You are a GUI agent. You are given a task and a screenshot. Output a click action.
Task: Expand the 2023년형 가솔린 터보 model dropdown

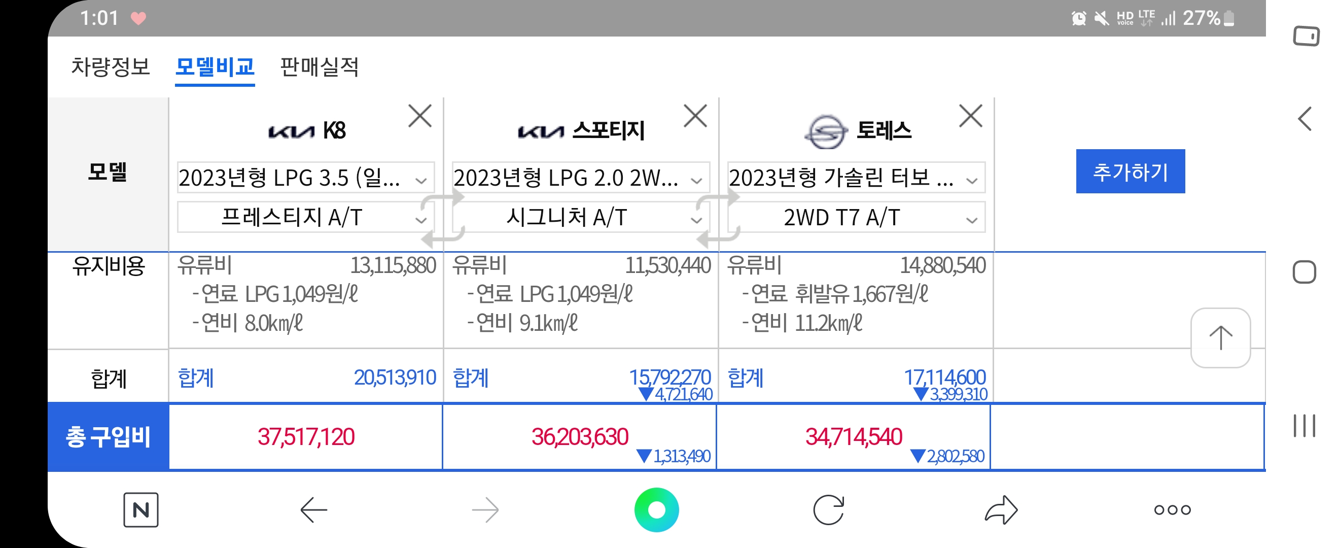point(856,178)
